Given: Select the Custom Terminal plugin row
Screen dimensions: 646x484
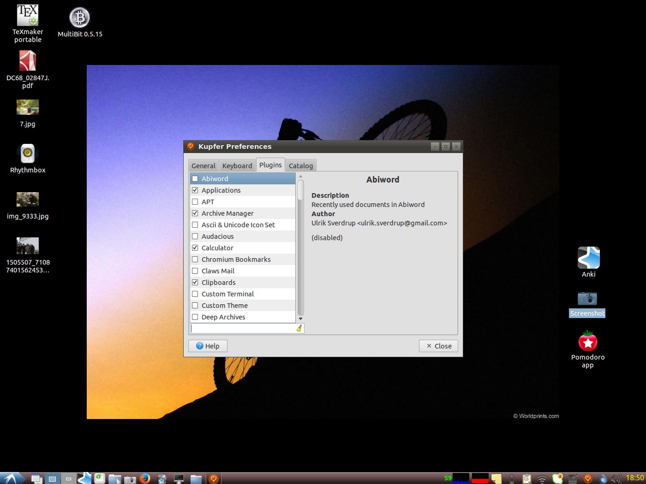Looking at the screenshot, I should point(243,294).
